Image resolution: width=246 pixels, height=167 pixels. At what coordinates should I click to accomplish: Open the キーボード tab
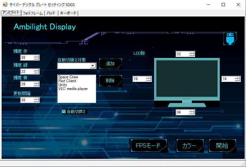point(68,13)
